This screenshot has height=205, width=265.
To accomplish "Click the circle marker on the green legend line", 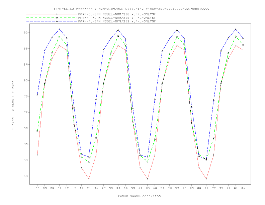I will click(x=57, y=18).
